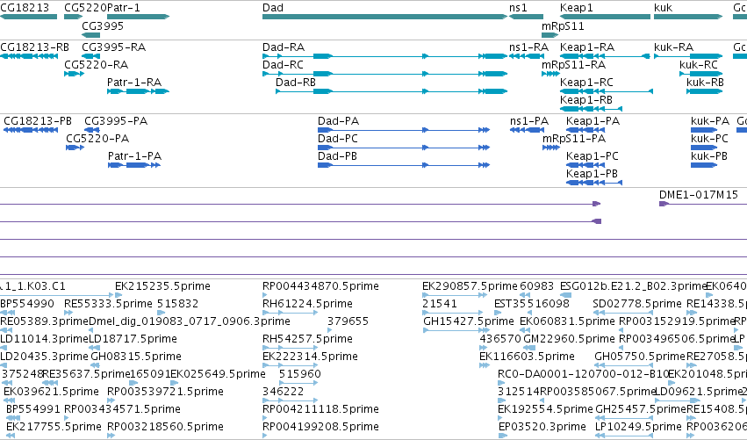747x440 pixels.
Task: Select the Keap1-RA transcript label
Action: [x=587, y=47]
